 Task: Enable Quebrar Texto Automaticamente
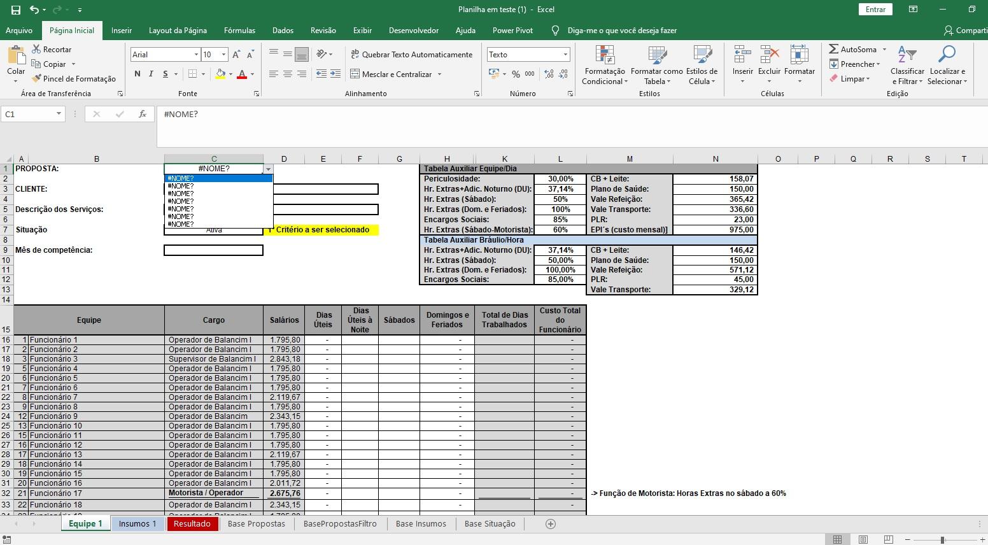tap(411, 54)
